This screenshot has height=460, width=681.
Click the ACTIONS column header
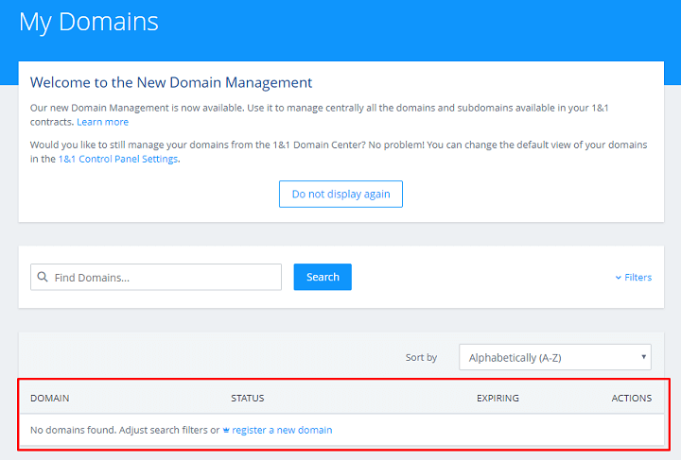tap(631, 399)
